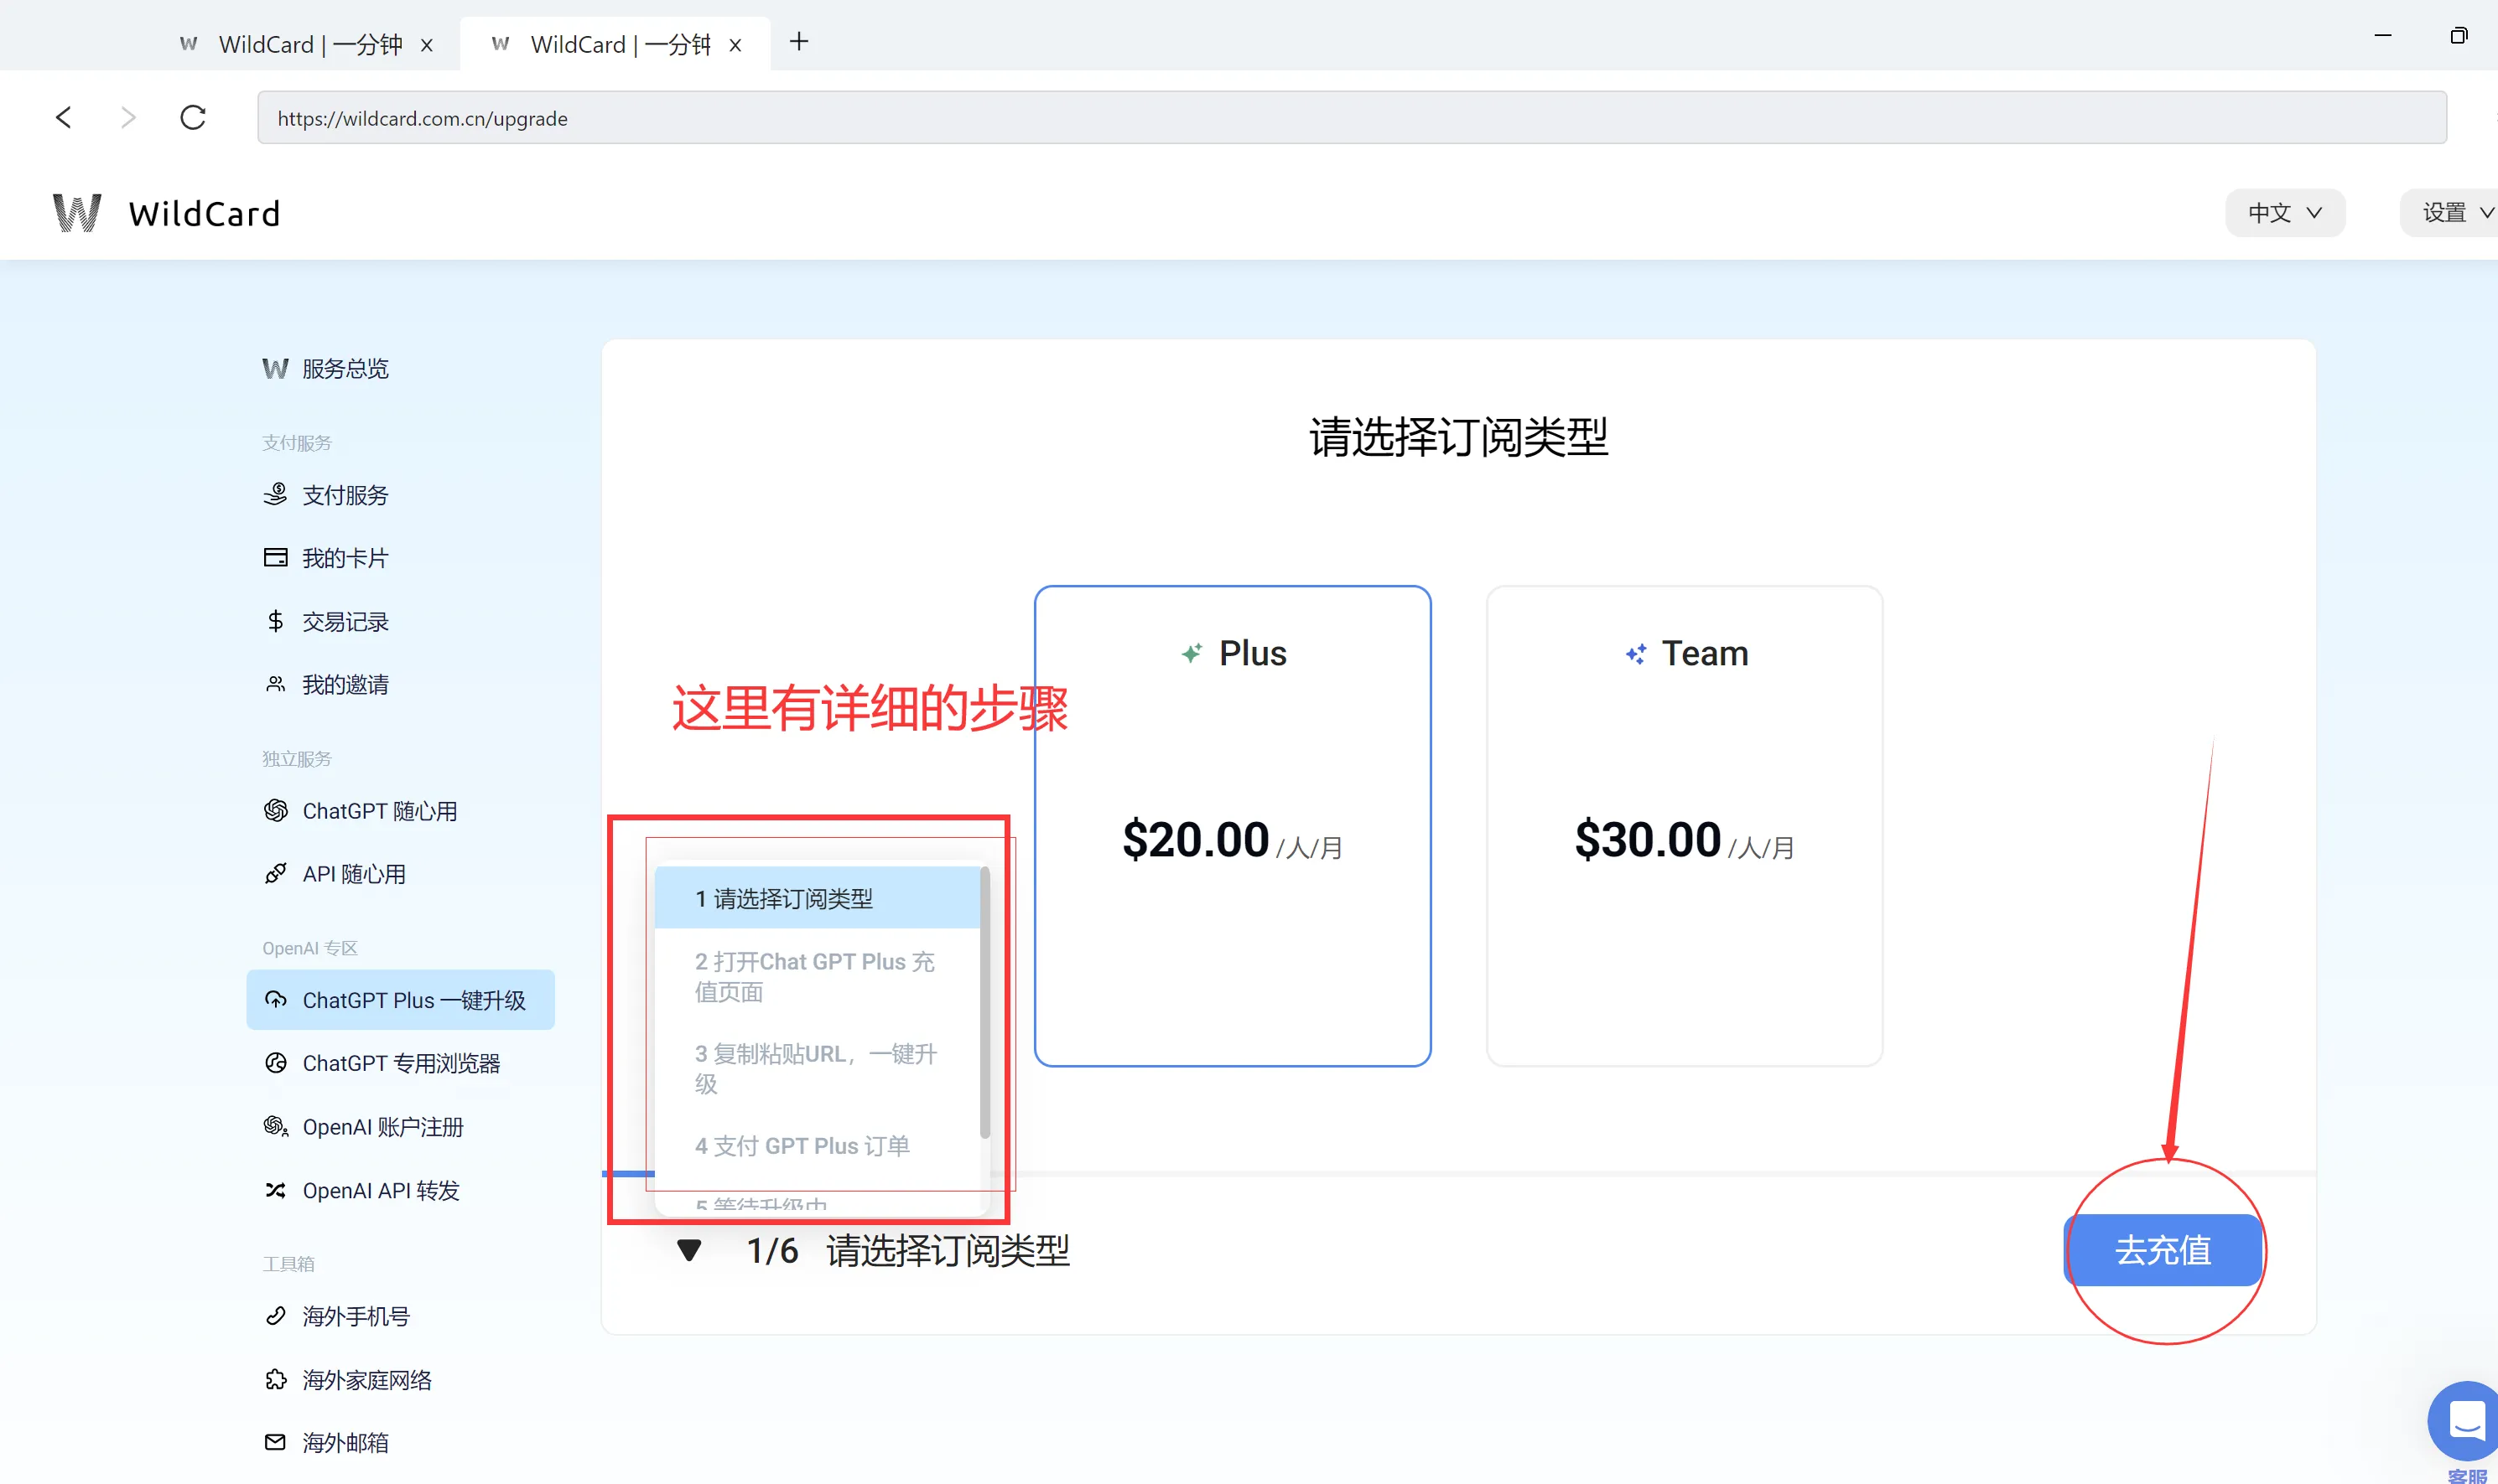Click the 我的邀请 people icon

pos(275,685)
